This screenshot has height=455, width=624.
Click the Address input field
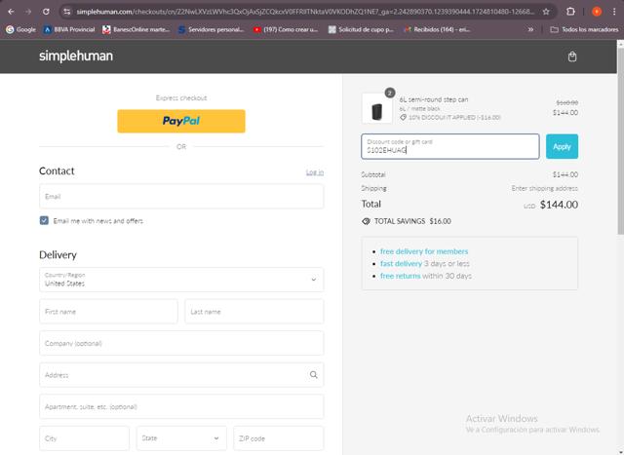[181, 375]
